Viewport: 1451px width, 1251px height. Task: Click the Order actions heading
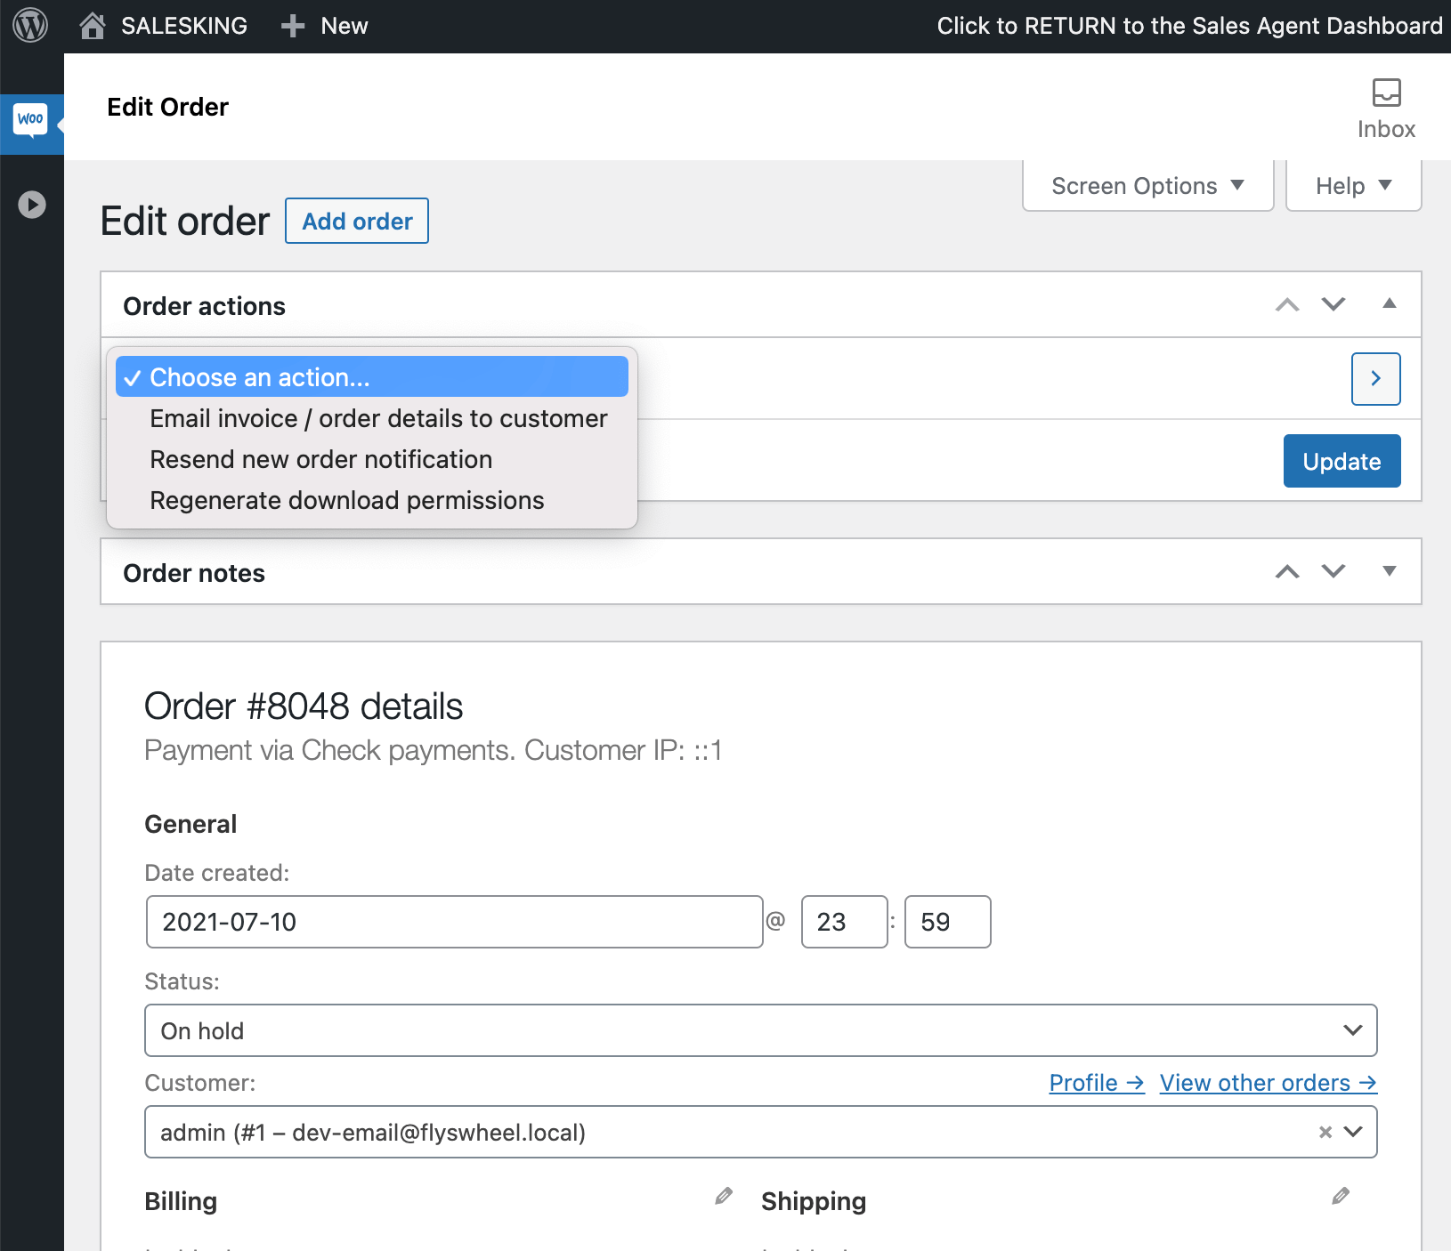pyautogui.click(x=204, y=306)
